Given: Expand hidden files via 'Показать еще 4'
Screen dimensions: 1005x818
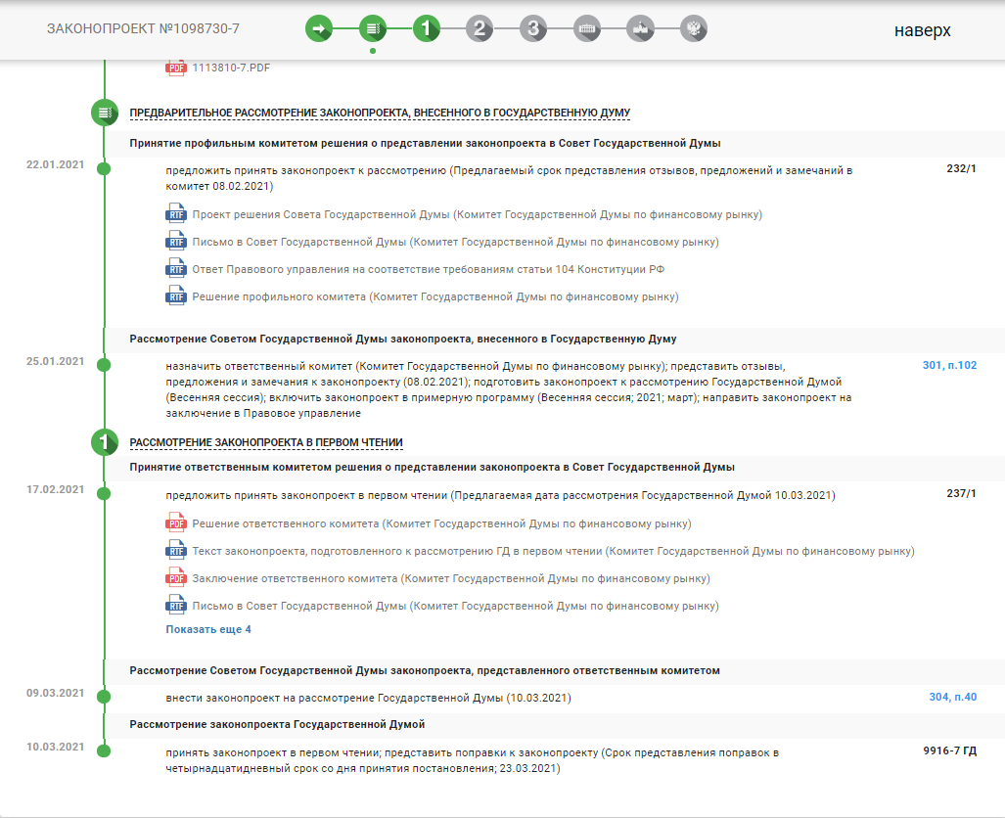Looking at the screenshot, I should pyautogui.click(x=208, y=629).
